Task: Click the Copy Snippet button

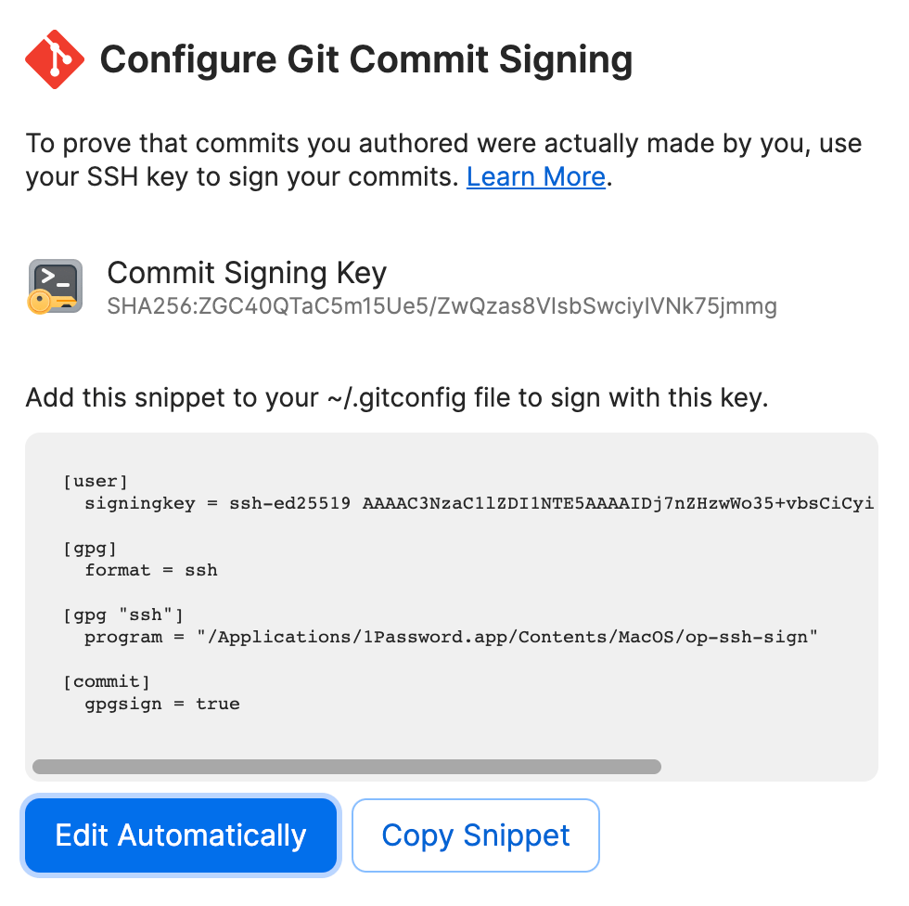Action: 475,835
